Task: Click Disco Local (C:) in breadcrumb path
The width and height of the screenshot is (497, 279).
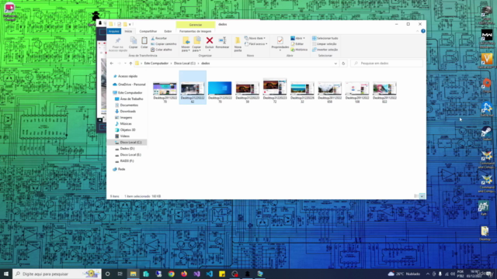Action: click(185, 64)
